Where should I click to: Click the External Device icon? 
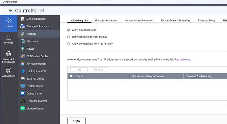click(23, 79)
